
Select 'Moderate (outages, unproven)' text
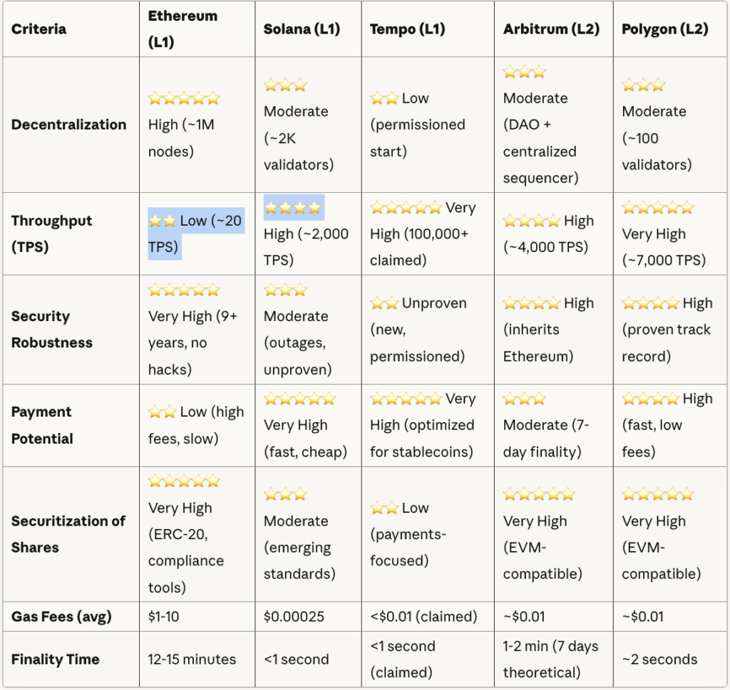297,343
